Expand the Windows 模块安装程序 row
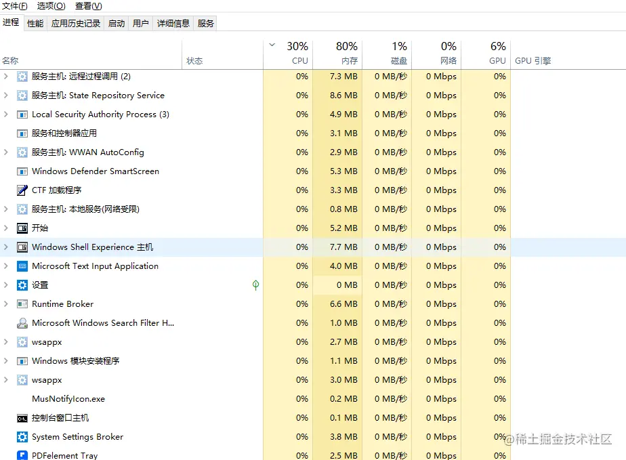Screen dimensions: 626x460 pos(5,360)
